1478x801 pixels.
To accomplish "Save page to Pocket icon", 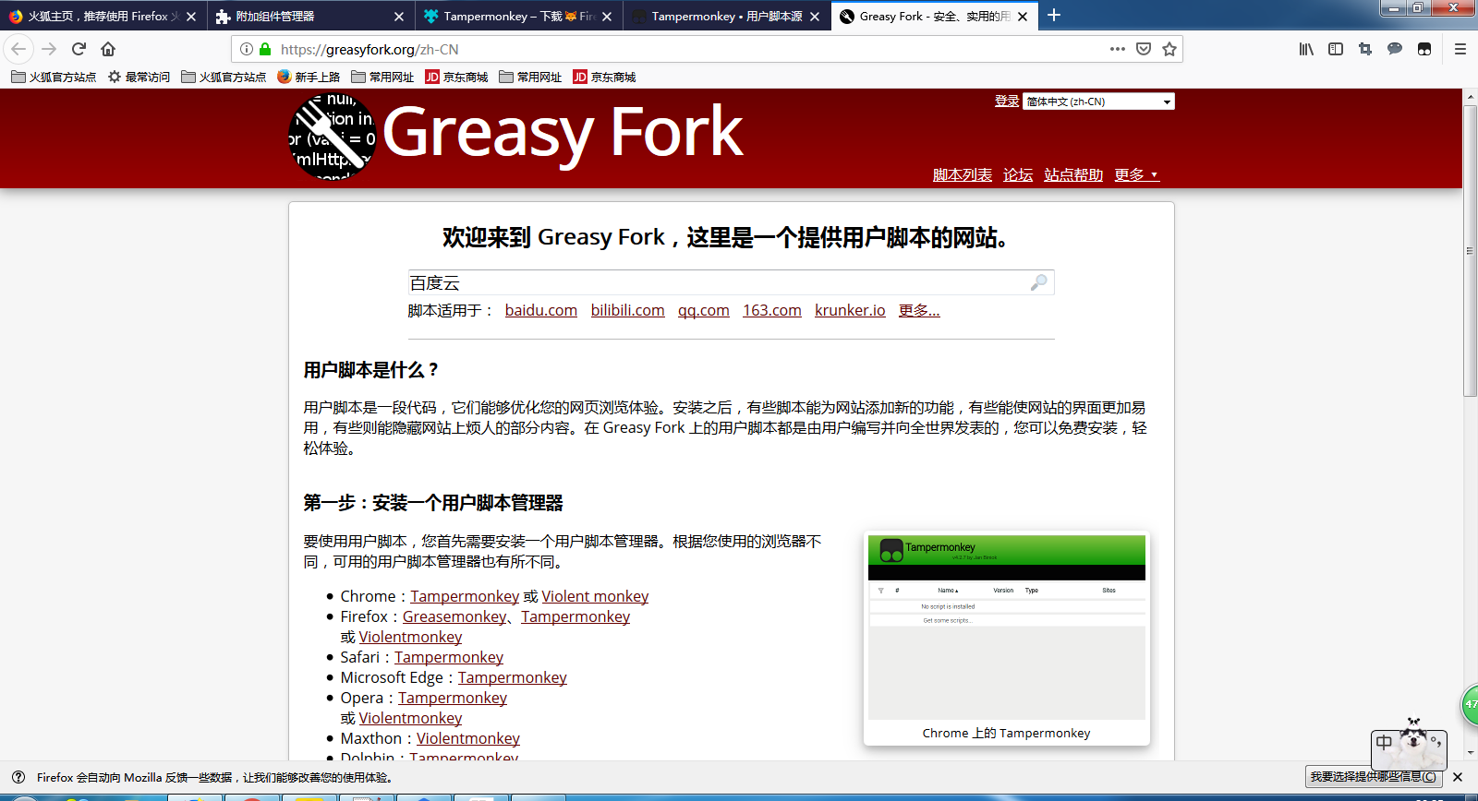I will 1144,49.
